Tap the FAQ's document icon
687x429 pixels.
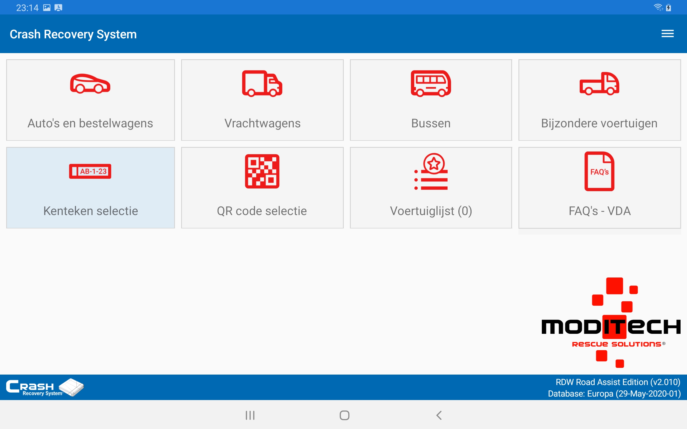click(599, 171)
